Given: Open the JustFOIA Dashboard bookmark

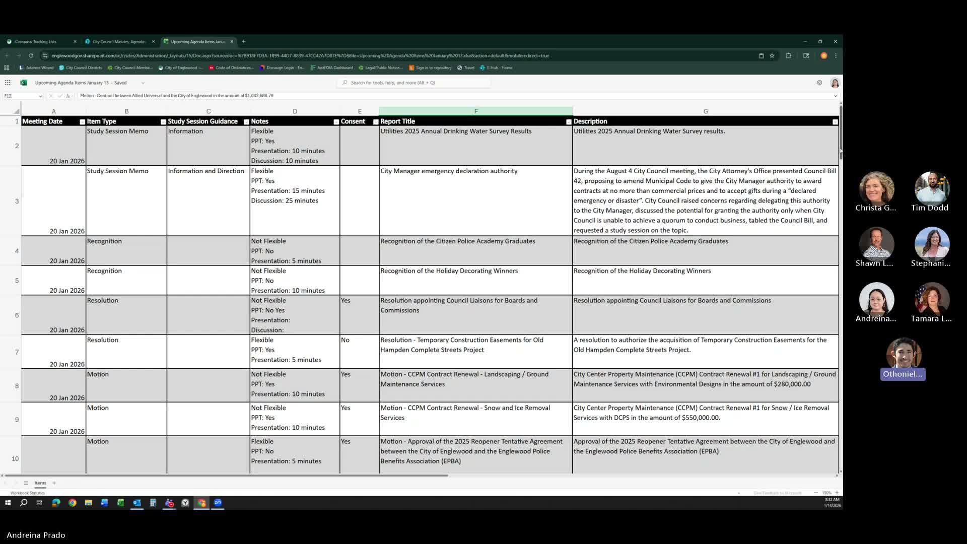Looking at the screenshot, I should tap(331, 67).
